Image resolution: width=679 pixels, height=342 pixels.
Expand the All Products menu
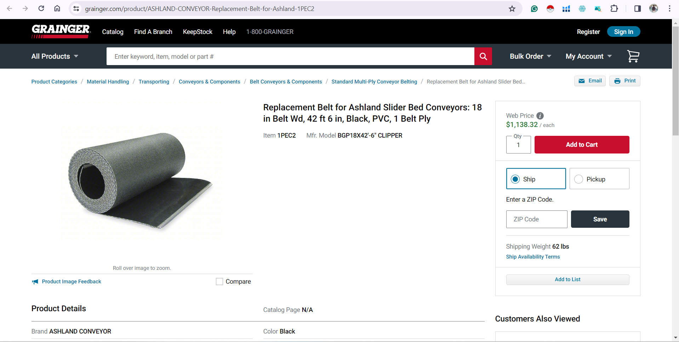coord(55,56)
